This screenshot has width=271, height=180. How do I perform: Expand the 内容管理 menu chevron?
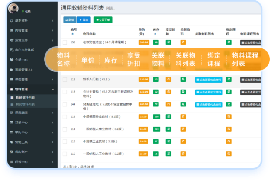coord(52,31)
